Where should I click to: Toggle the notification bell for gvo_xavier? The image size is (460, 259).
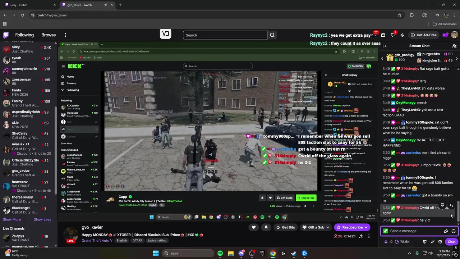[266, 227]
